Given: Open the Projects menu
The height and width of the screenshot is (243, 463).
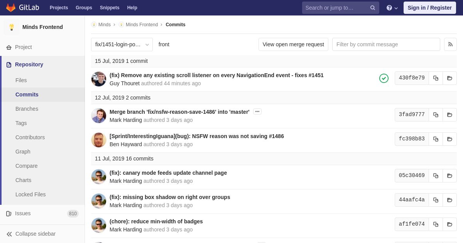Looking at the screenshot, I should (x=59, y=8).
